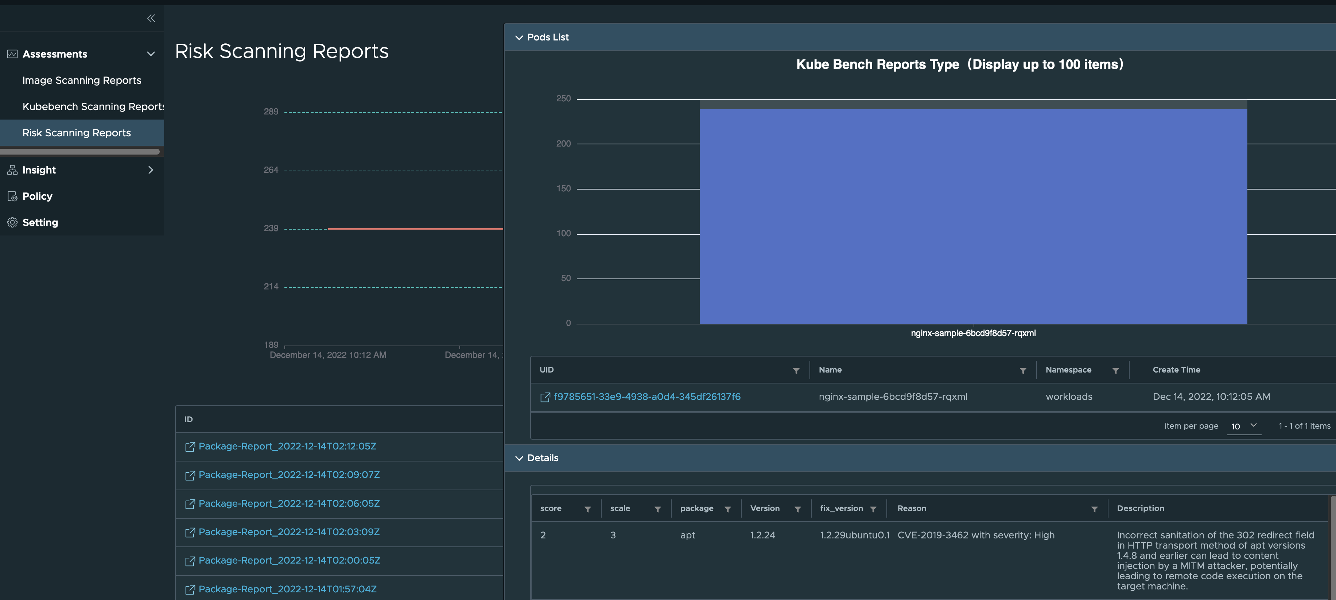Open the UID link f9785651-33e9-4938-a0d4-345df26137f6
Screen dimensions: 1336x600
pyautogui.click(x=647, y=397)
